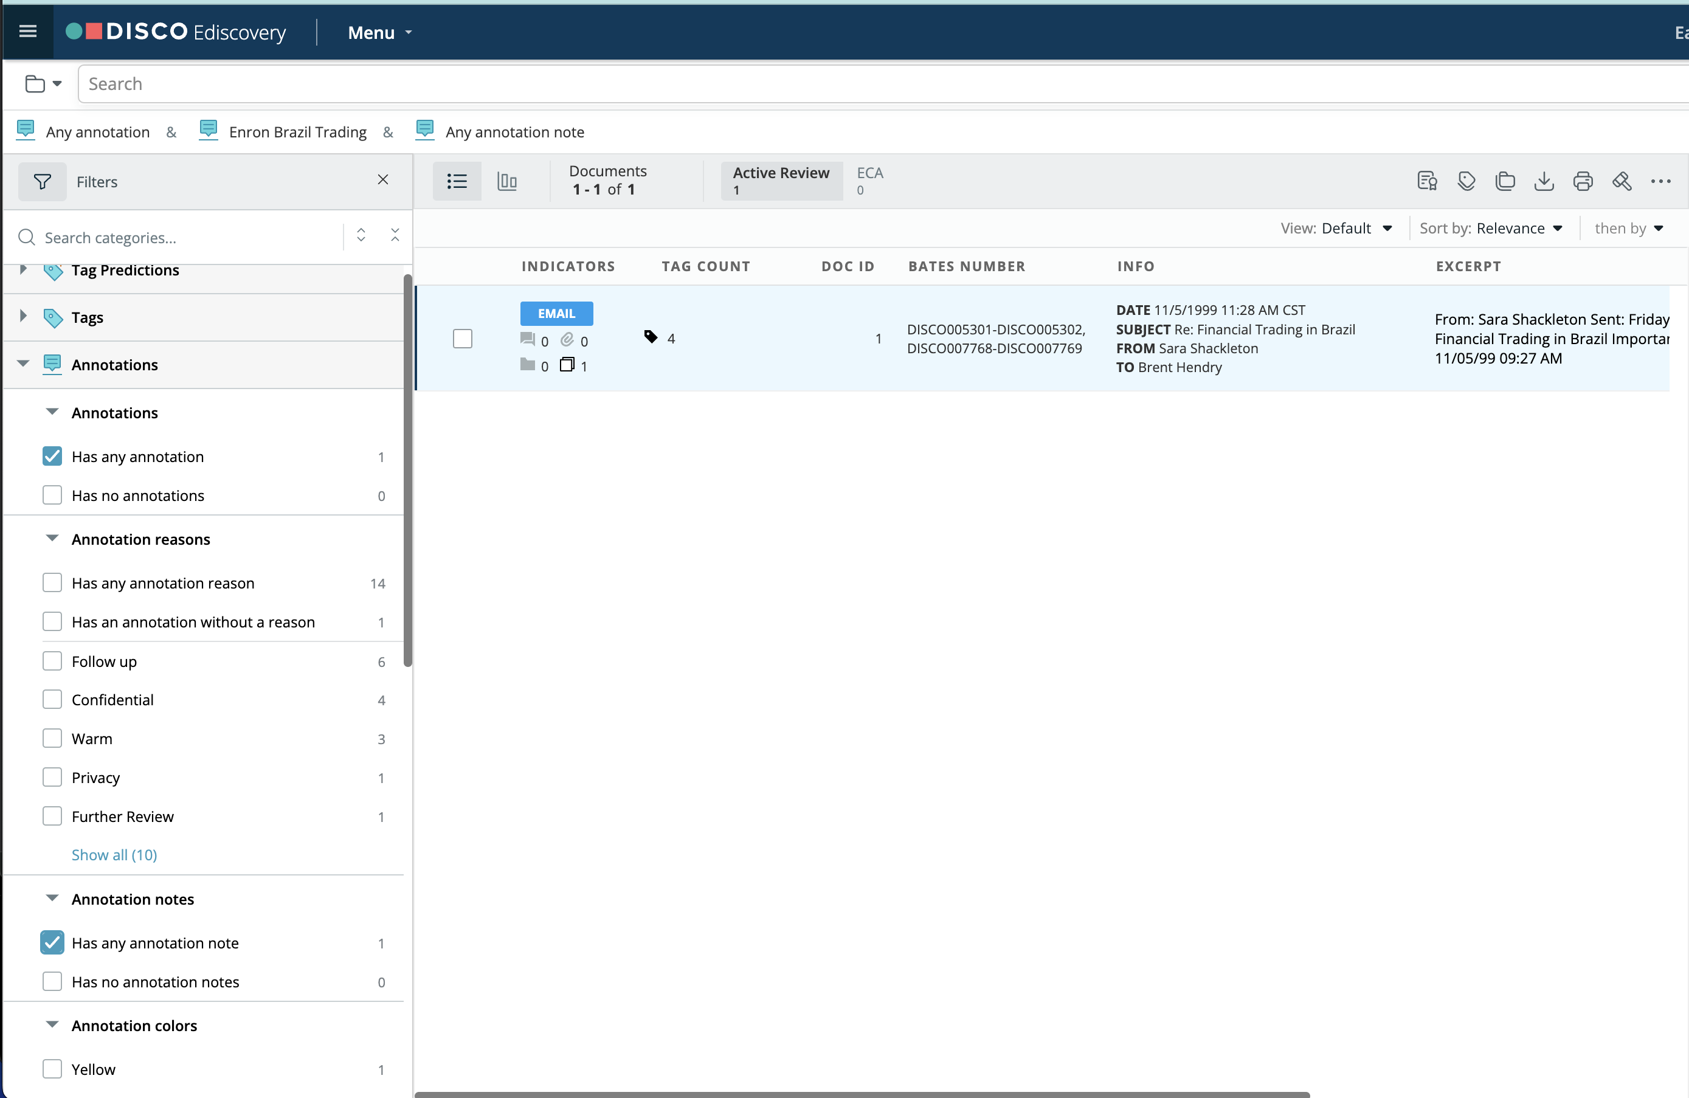The image size is (1689, 1098).
Task: Open the View: Default dropdown
Action: [1337, 228]
